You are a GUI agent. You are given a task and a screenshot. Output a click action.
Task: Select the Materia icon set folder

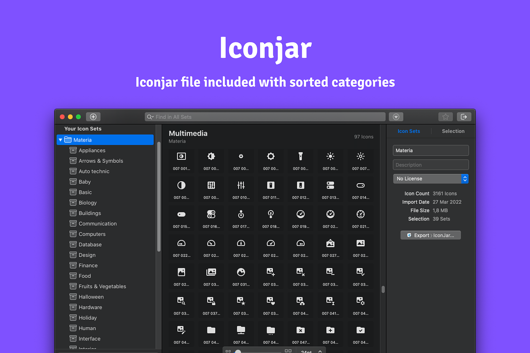point(105,140)
